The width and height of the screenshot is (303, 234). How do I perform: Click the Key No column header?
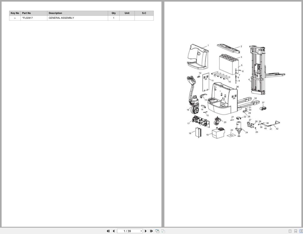pos(15,13)
